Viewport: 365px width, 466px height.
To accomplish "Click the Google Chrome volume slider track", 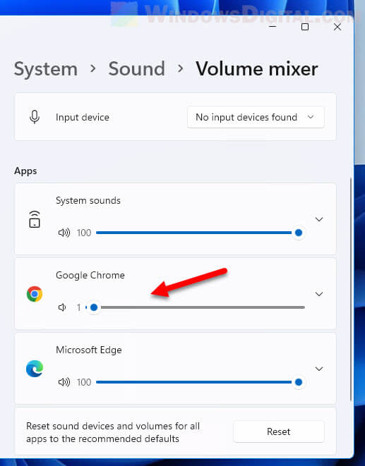I will tap(195, 307).
